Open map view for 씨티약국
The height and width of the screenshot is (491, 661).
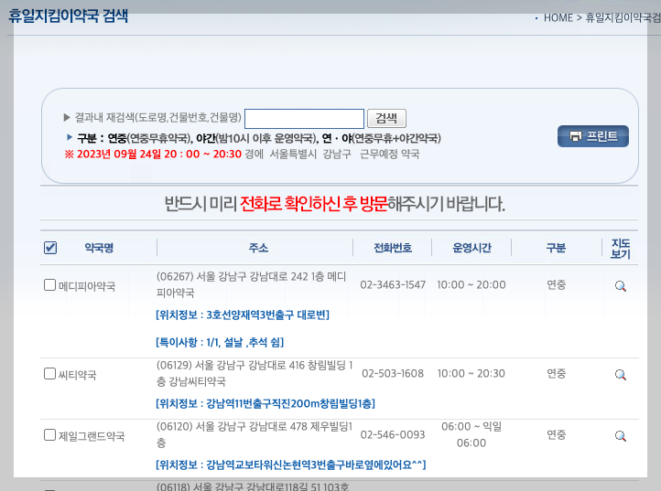pyautogui.click(x=620, y=375)
